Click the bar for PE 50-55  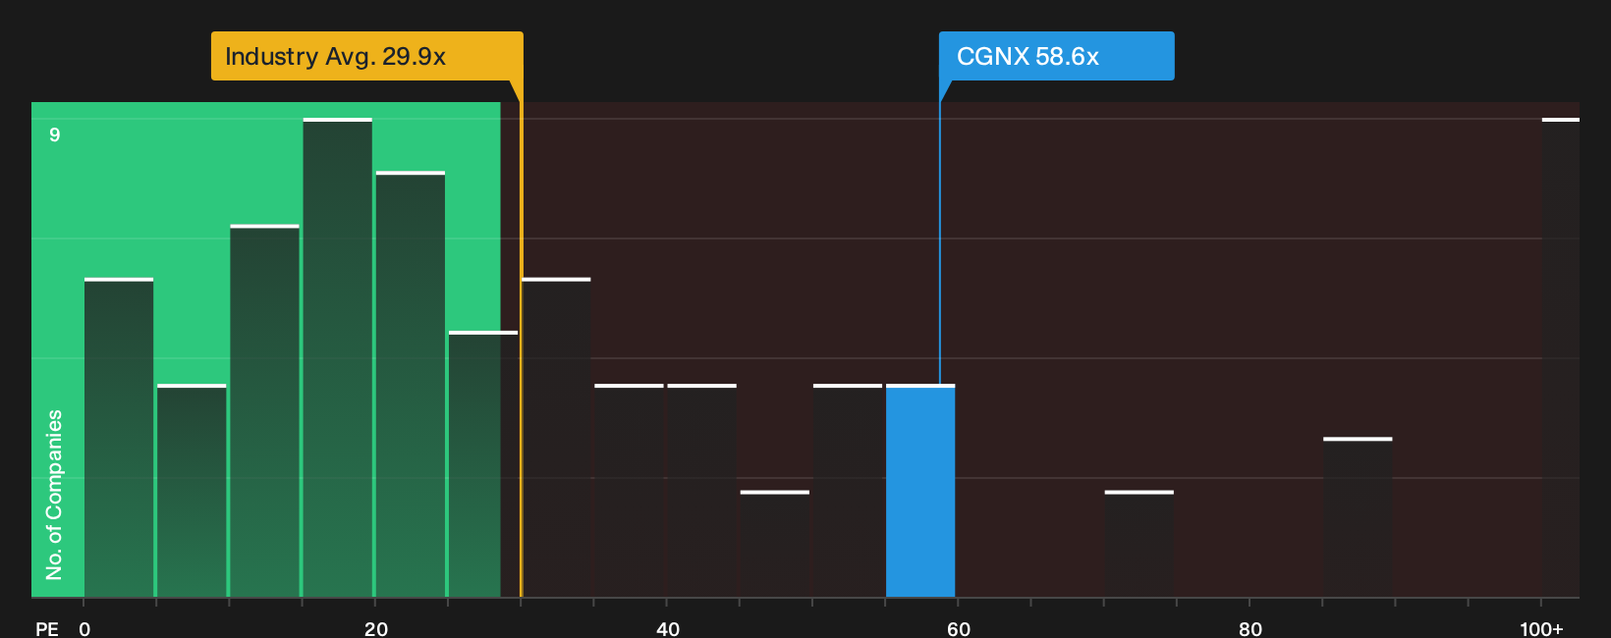click(848, 491)
